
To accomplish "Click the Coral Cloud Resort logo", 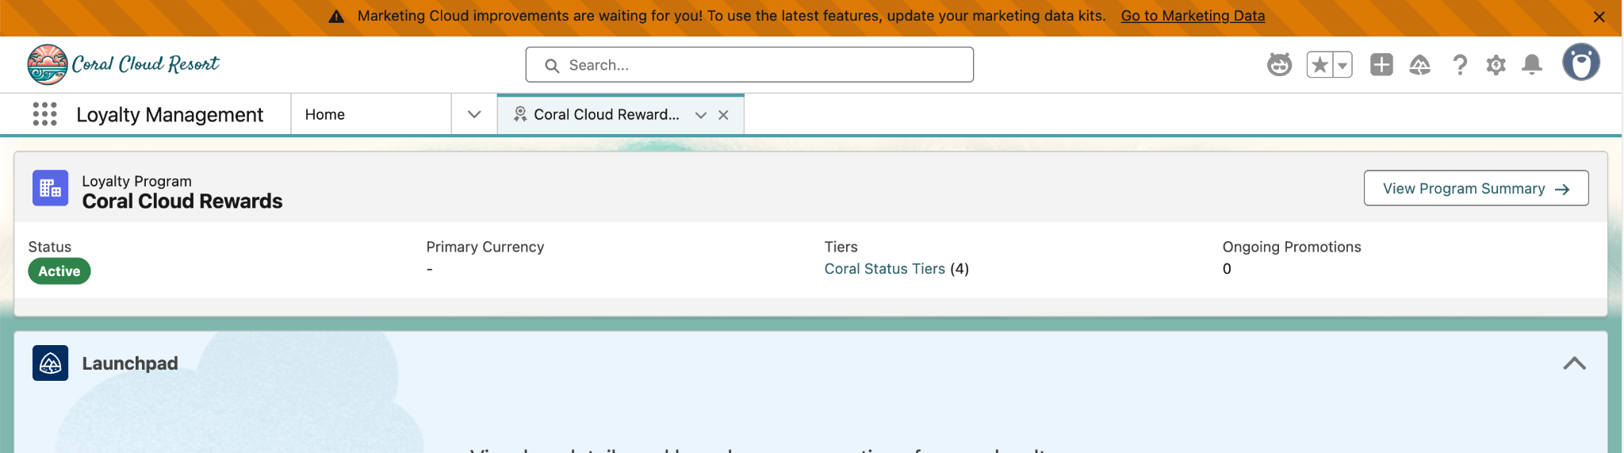I will click(x=123, y=64).
